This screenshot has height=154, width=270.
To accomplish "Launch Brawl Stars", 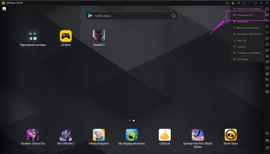I will click(231, 137).
